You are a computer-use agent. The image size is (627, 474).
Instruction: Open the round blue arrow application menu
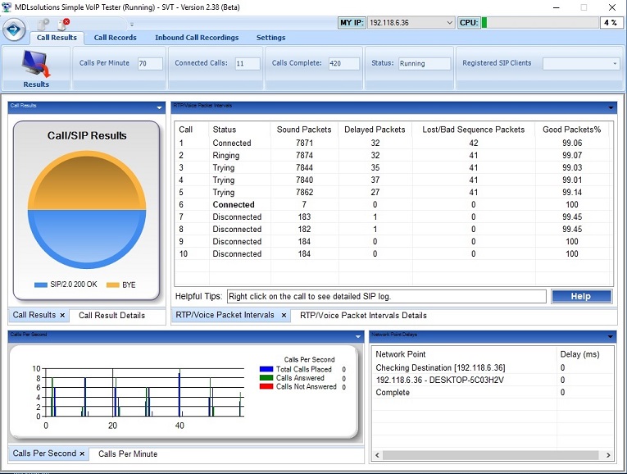[x=14, y=30]
